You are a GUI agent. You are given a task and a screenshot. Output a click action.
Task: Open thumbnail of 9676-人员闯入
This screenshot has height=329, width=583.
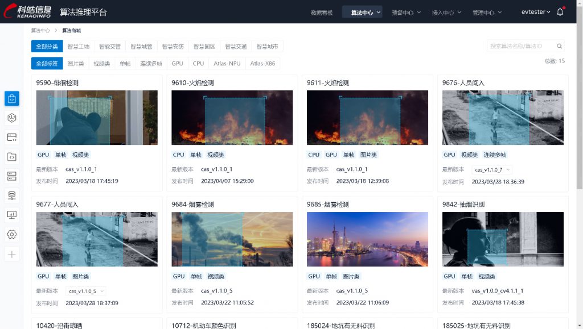(x=503, y=118)
